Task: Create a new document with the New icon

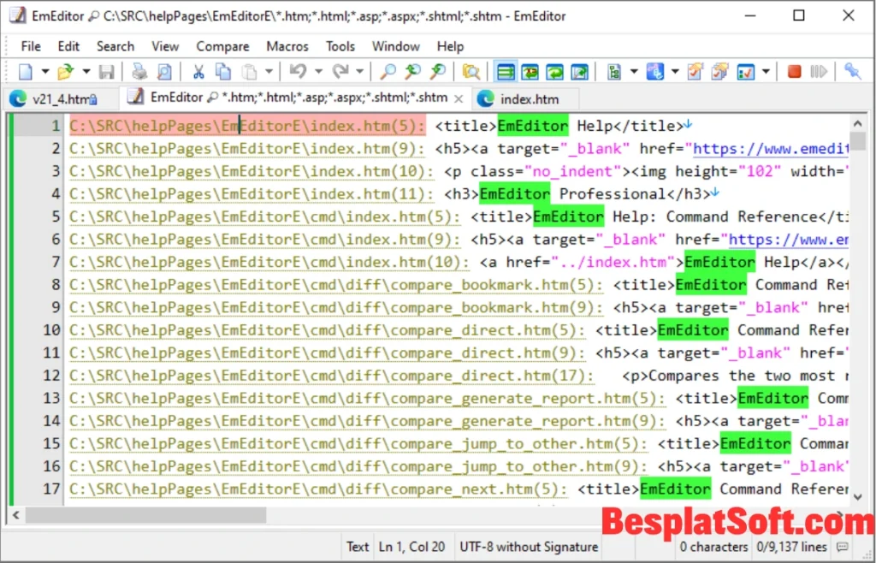Action: [x=26, y=72]
